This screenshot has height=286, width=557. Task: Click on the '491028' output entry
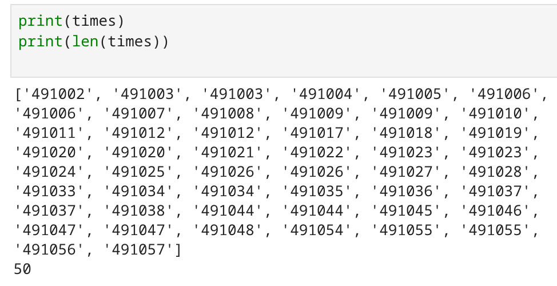pyautogui.click(x=496, y=172)
